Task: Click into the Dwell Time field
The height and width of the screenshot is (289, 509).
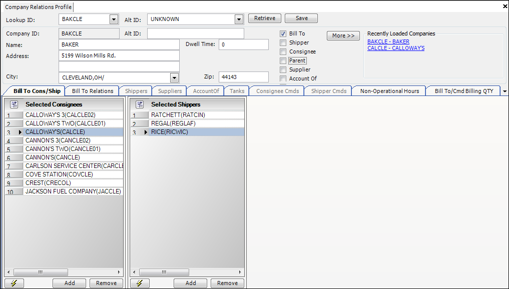Action: click(243, 44)
